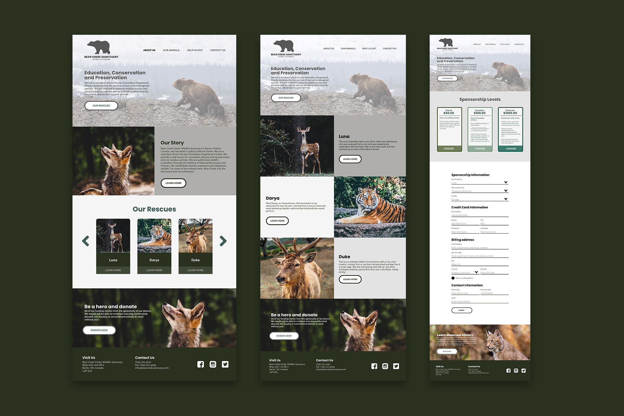Focus the Card Number field
The height and width of the screenshot is (416, 624).
(480, 215)
